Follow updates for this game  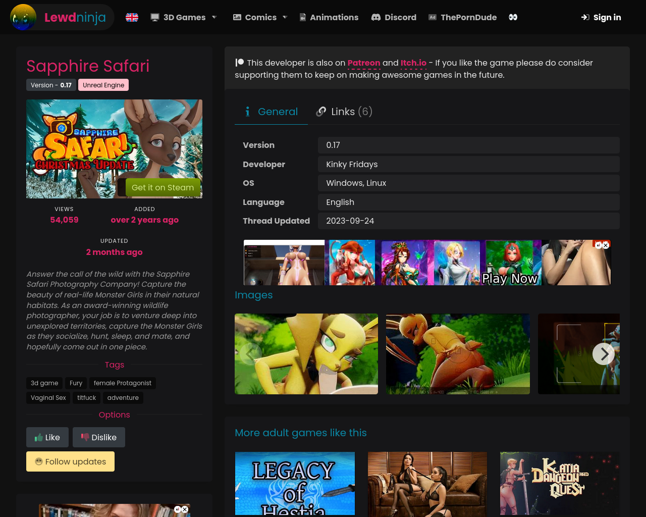click(70, 461)
